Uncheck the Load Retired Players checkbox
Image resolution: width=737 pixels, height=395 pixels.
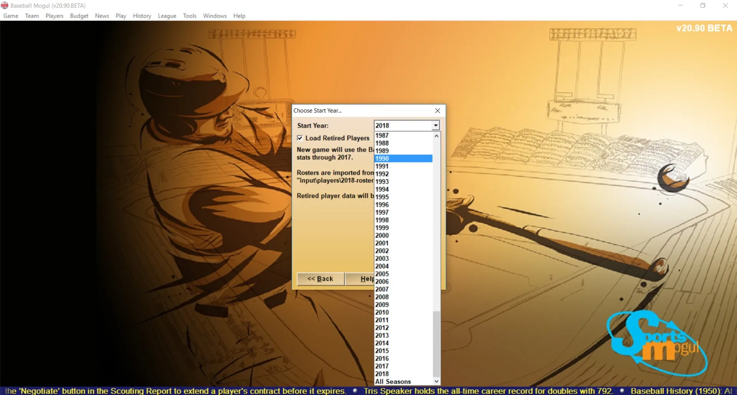(300, 138)
